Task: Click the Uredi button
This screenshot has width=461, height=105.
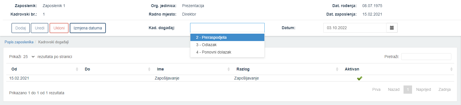Action: click(x=40, y=28)
